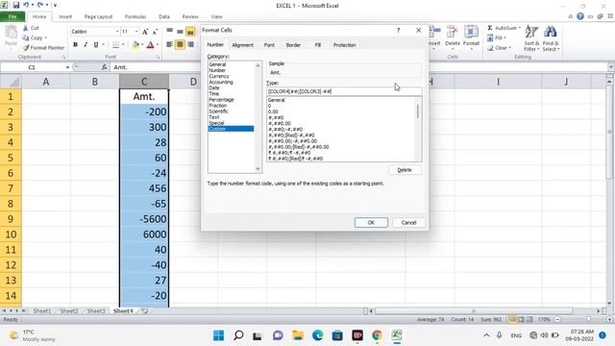This screenshot has width=615, height=346.
Task: Click the Font Color red A icon
Action: [x=150, y=45]
